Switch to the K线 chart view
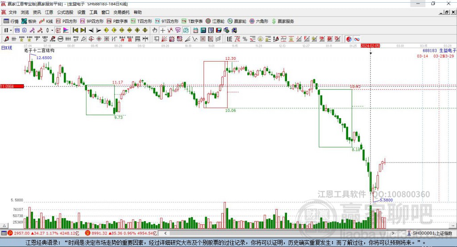 tap(46, 21)
